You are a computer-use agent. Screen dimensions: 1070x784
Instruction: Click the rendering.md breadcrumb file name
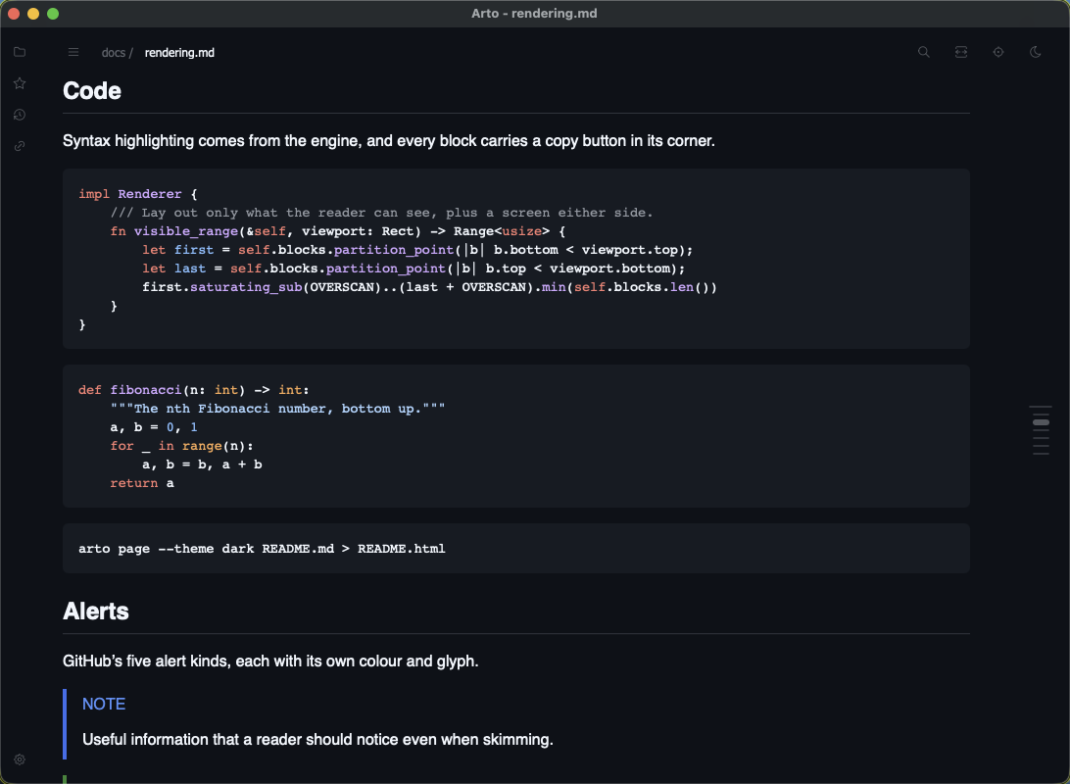click(179, 53)
